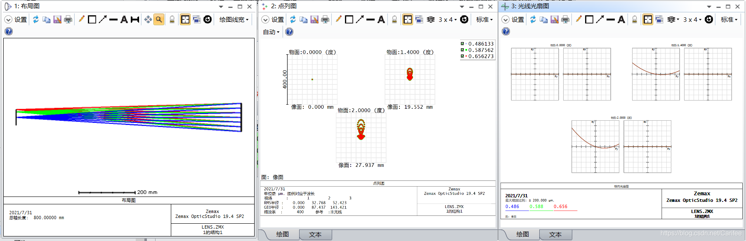746x241 pixels.
Task: Print the 点列图 spot diagram
Action: [325, 19]
